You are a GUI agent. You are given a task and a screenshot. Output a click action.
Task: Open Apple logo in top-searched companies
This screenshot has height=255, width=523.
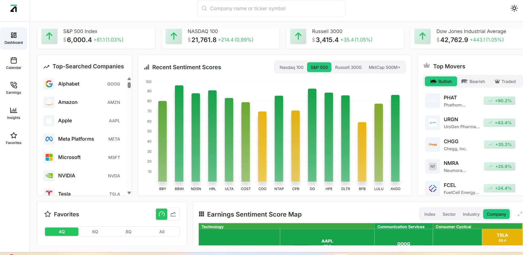pos(49,121)
